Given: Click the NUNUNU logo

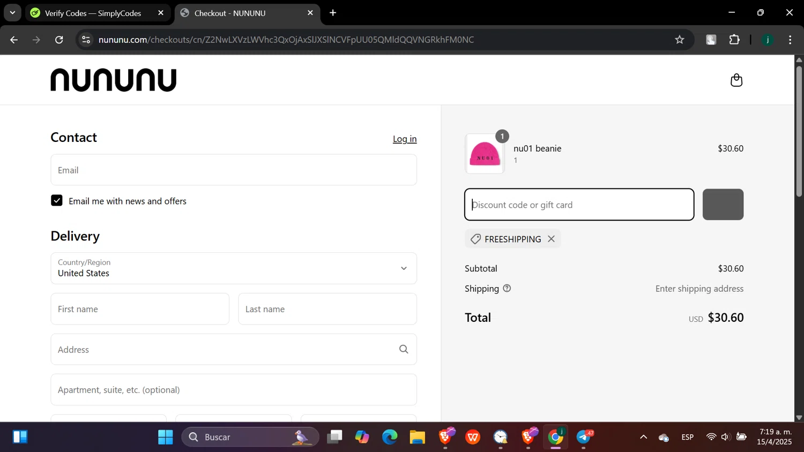Looking at the screenshot, I should (114, 80).
